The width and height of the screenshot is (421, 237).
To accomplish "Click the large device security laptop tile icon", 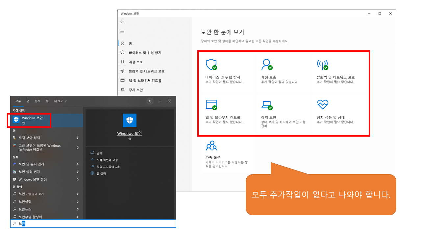I will tap(267, 105).
